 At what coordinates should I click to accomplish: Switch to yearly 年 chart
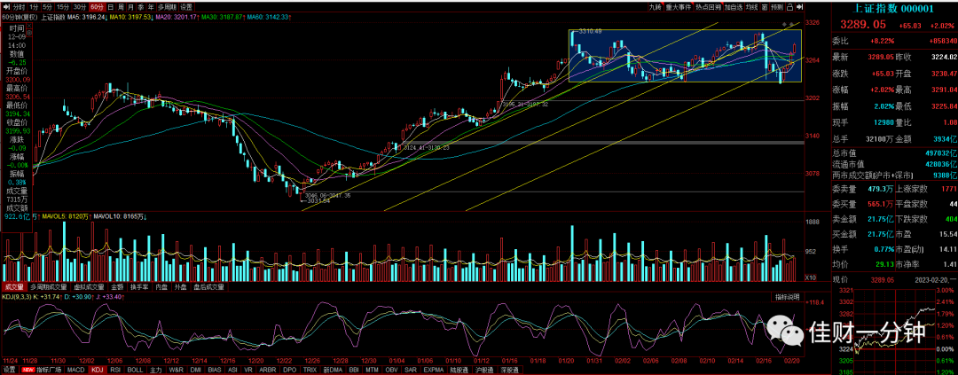click(x=151, y=7)
